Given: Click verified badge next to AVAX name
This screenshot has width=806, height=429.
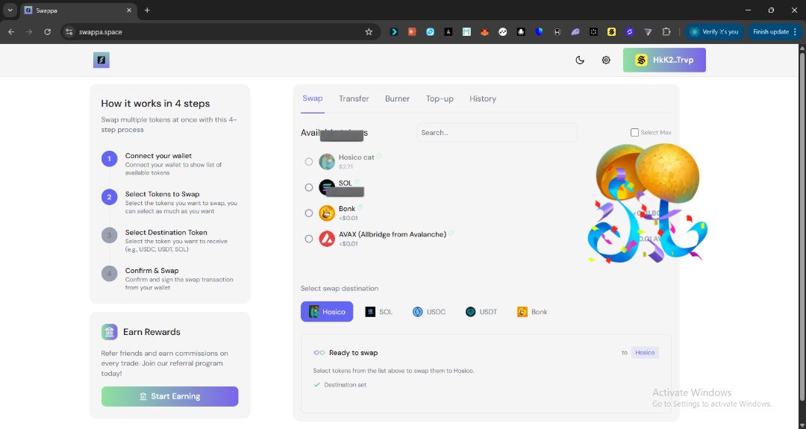Looking at the screenshot, I should (x=452, y=234).
